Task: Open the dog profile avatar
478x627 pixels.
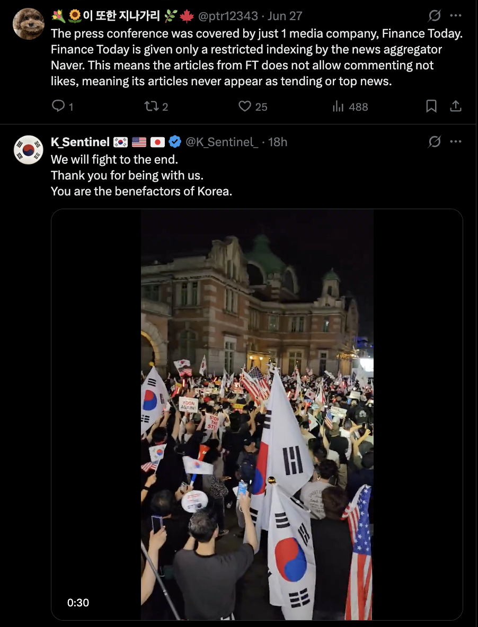Action: pyautogui.click(x=29, y=24)
